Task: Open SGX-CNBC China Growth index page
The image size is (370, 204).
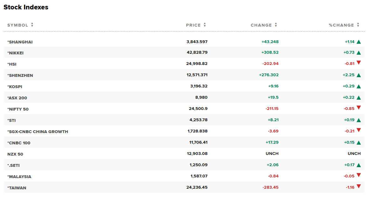Action: (38, 132)
